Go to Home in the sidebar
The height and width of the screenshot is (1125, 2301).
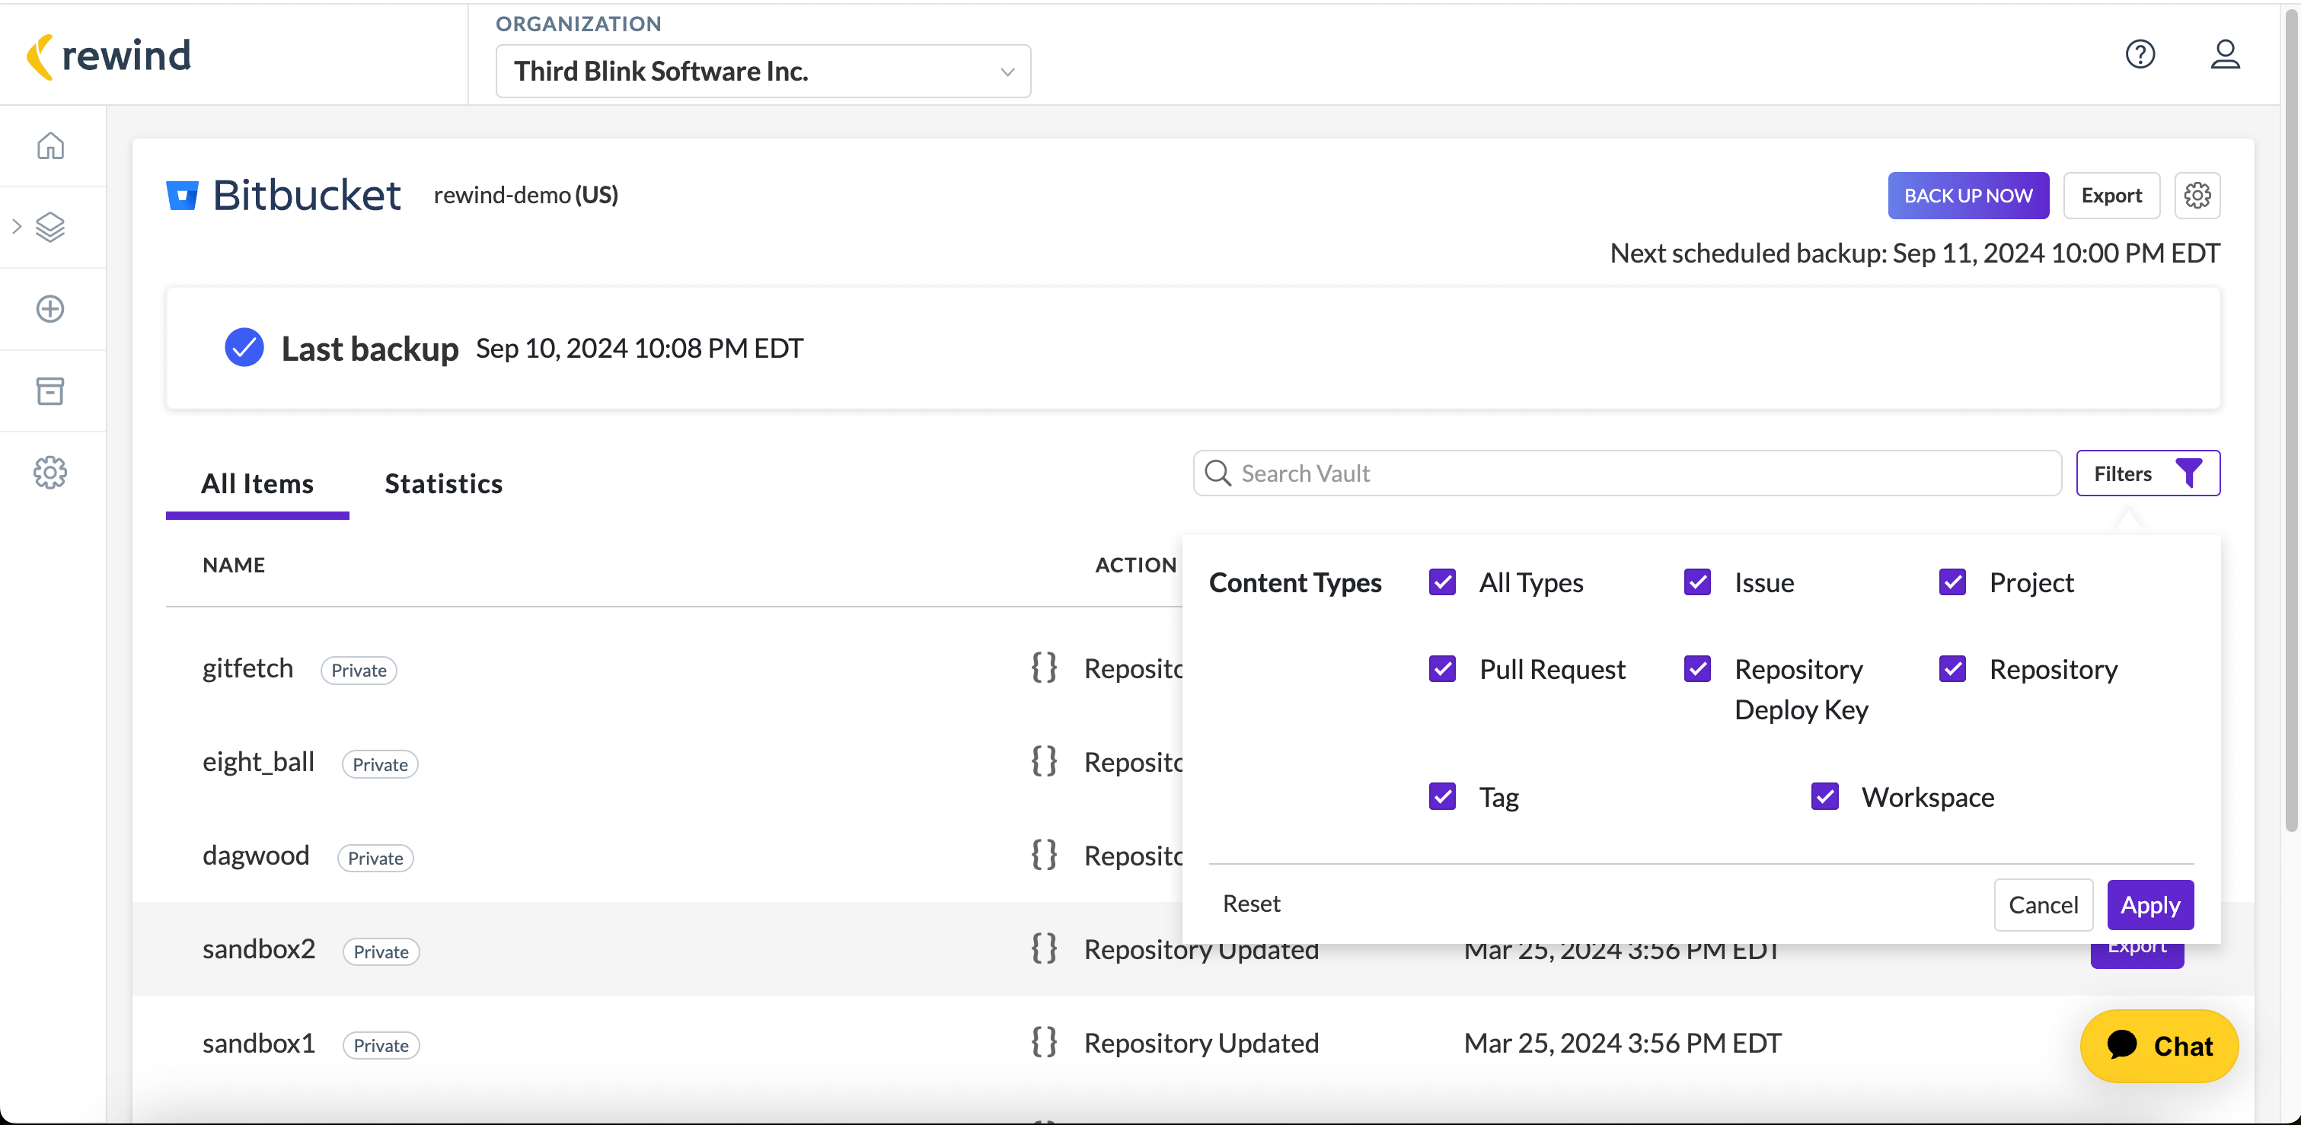pyautogui.click(x=51, y=145)
